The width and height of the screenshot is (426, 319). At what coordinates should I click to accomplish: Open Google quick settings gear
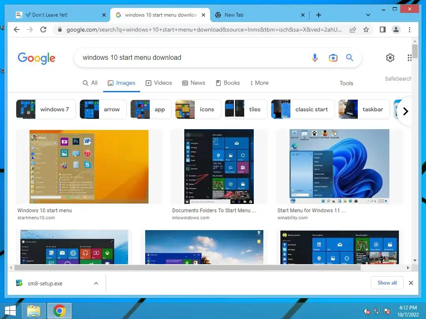click(390, 57)
